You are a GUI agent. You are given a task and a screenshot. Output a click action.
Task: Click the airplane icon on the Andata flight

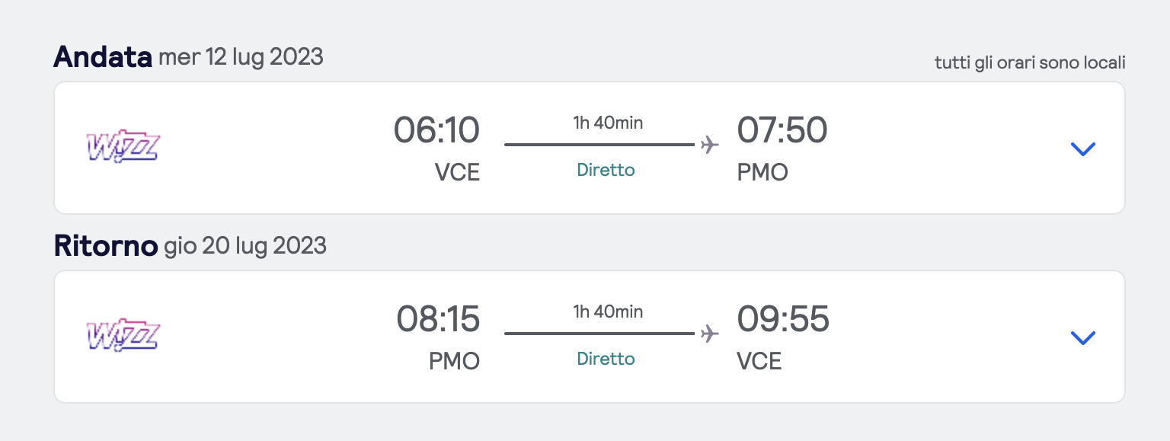tap(709, 145)
